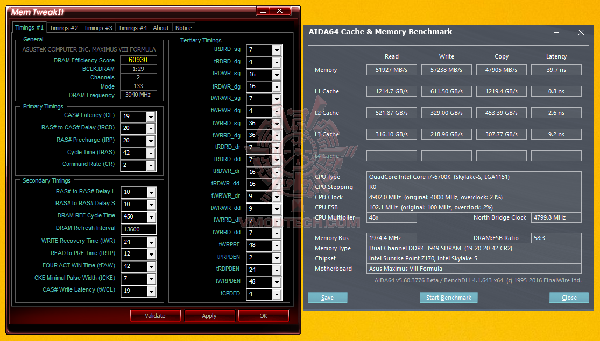Click the Close button in AIDA64 window

coord(569,298)
